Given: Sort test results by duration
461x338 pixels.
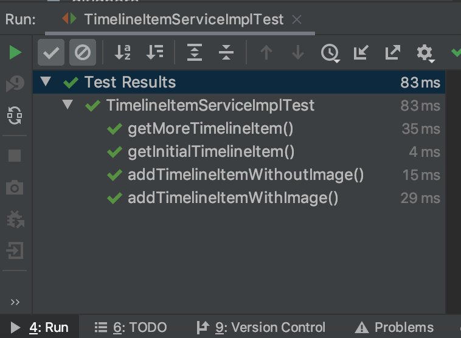Looking at the screenshot, I should (155, 53).
